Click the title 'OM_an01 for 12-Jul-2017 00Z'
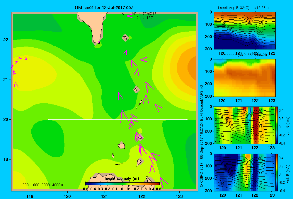This screenshot has height=199, width=293. point(104,8)
